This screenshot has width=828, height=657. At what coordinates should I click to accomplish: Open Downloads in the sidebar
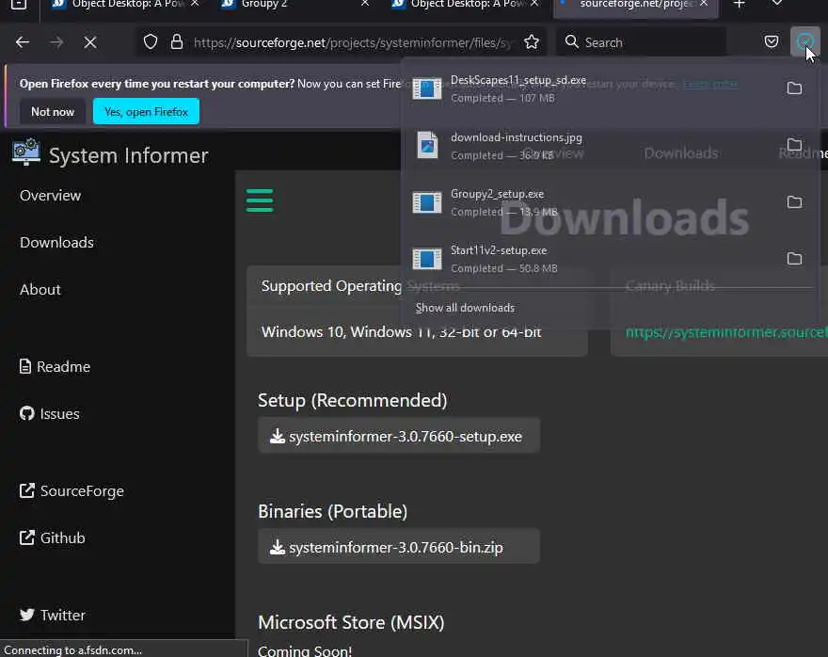[56, 243]
